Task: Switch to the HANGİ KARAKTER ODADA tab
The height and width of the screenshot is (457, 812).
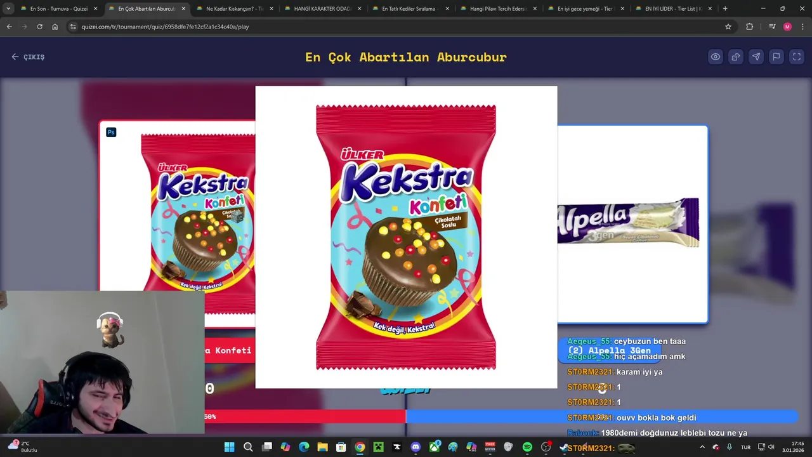Action: coord(322,9)
